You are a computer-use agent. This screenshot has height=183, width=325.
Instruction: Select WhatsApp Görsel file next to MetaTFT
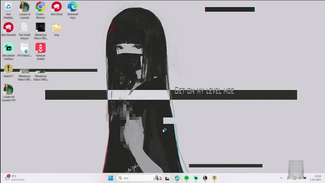(24, 75)
